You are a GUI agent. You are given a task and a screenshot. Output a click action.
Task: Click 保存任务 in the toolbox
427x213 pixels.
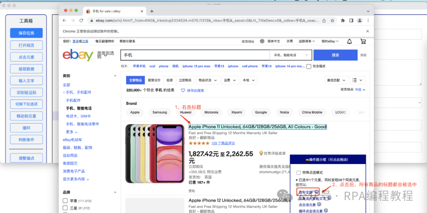(26, 33)
